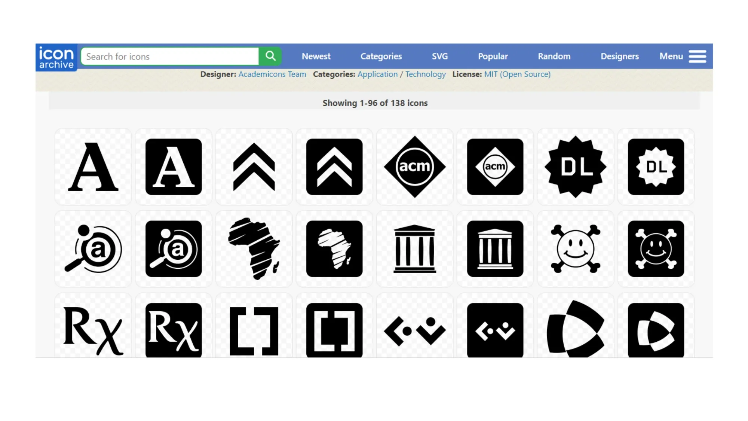Open the Rx square icon
The height and width of the screenshot is (421, 748).
coord(174,330)
